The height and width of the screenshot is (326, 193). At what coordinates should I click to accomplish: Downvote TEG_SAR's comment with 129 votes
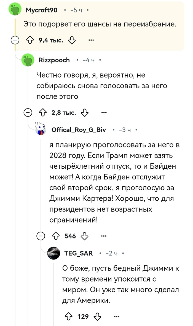pyautogui.click(x=98, y=316)
